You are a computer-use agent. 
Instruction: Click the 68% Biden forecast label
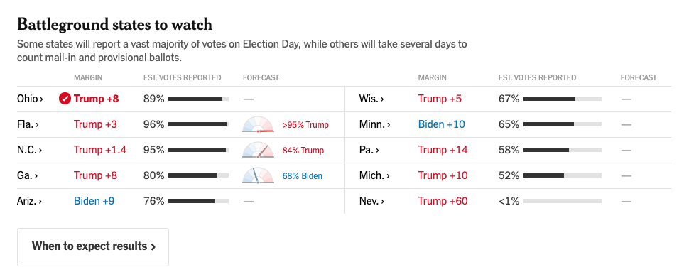[303, 175]
